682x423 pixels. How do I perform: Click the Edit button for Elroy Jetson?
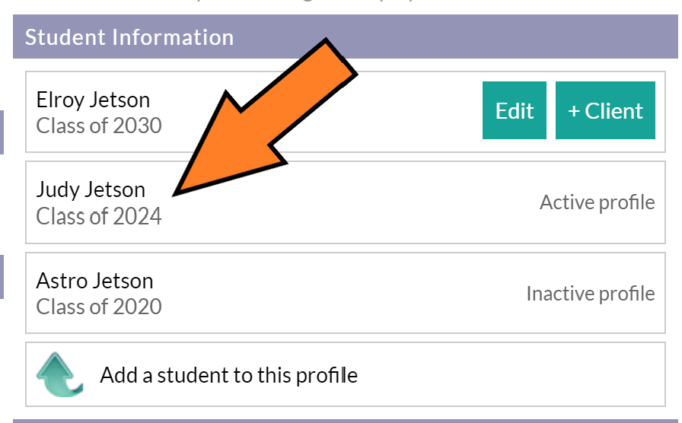[514, 110]
